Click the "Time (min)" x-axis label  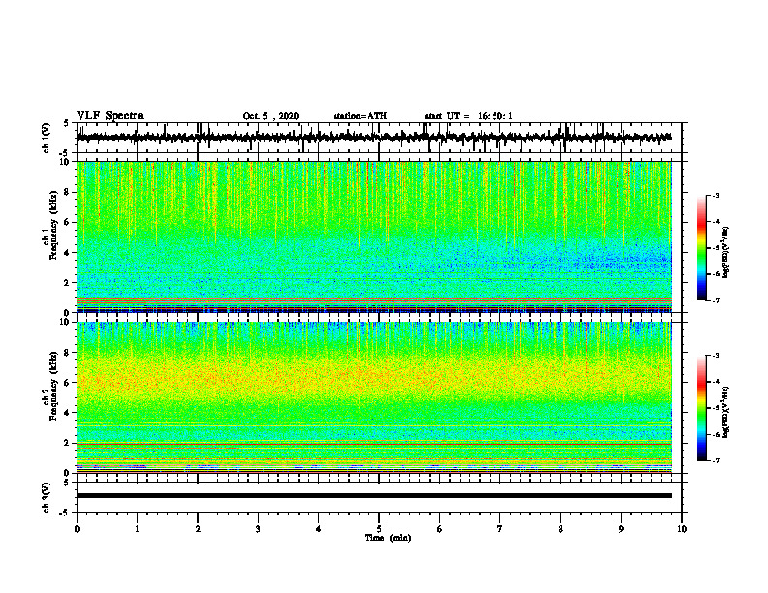click(x=388, y=538)
